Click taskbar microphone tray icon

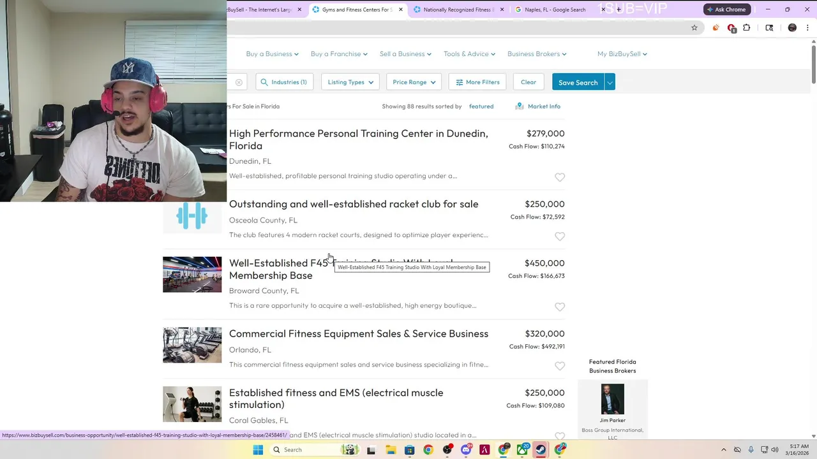tap(751, 450)
